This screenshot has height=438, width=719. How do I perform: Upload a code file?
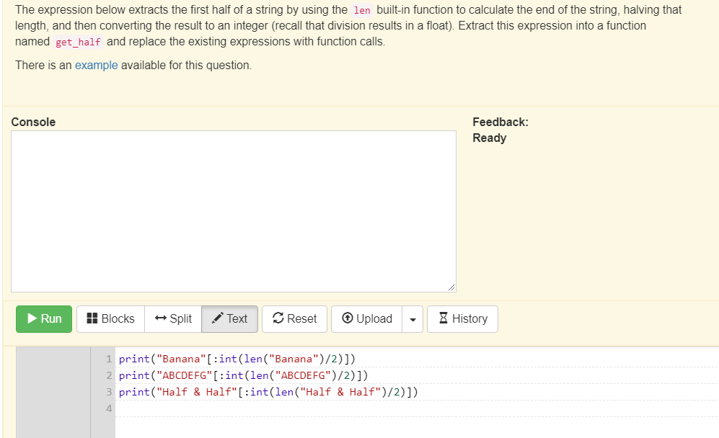(x=367, y=319)
